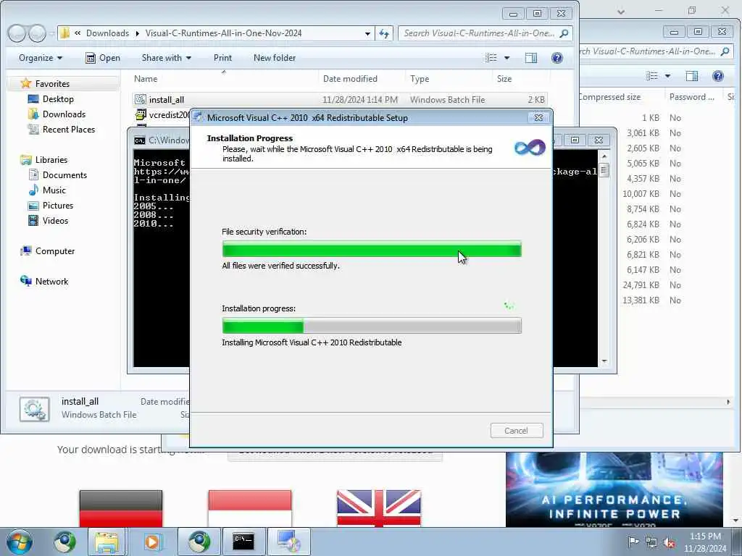The width and height of the screenshot is (742, 556).
Task: Select Libraries in navigation pane
Action: (51, 160)
